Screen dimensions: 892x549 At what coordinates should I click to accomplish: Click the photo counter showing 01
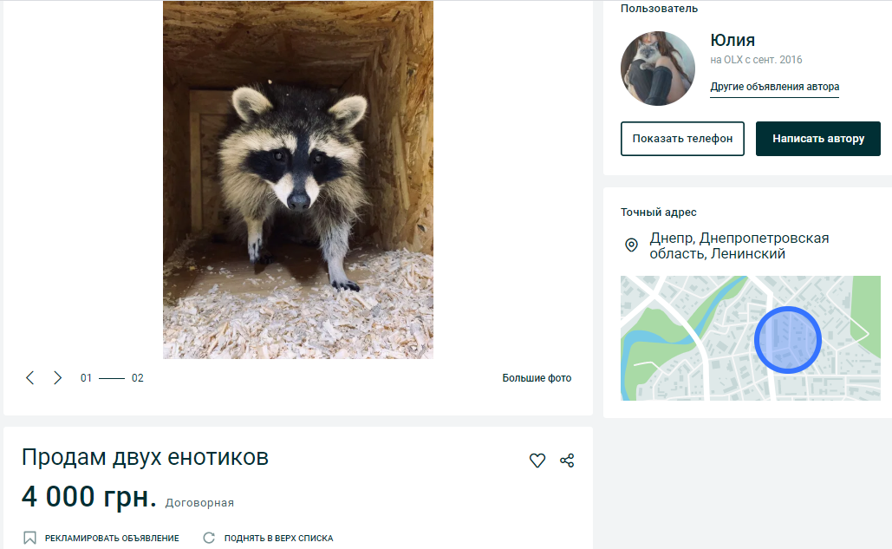pyautogui.click(x=87, y=378)
